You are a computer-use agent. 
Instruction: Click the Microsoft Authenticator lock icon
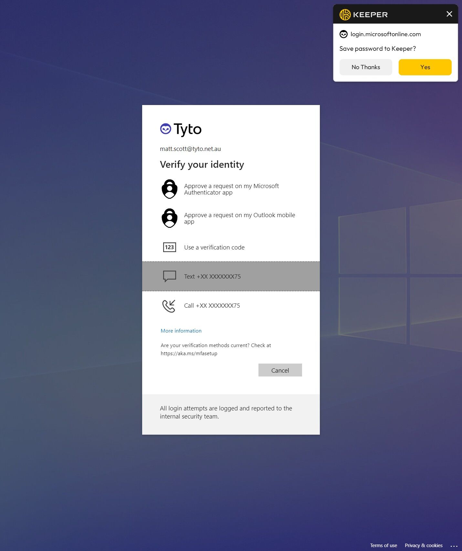tap(170, 189)
